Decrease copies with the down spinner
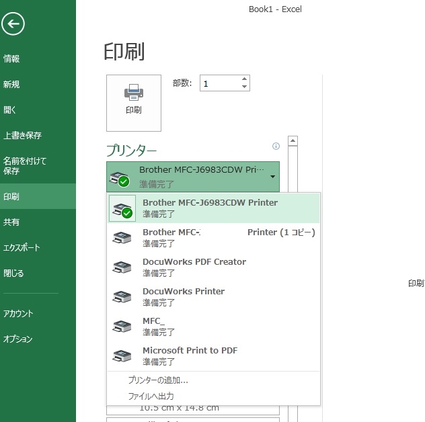The width and height of the screenshot is (425, 422). (244, 87)
